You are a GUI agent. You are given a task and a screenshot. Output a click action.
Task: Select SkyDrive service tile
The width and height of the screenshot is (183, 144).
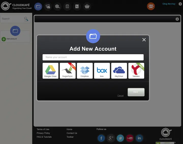tap(119, 71)
